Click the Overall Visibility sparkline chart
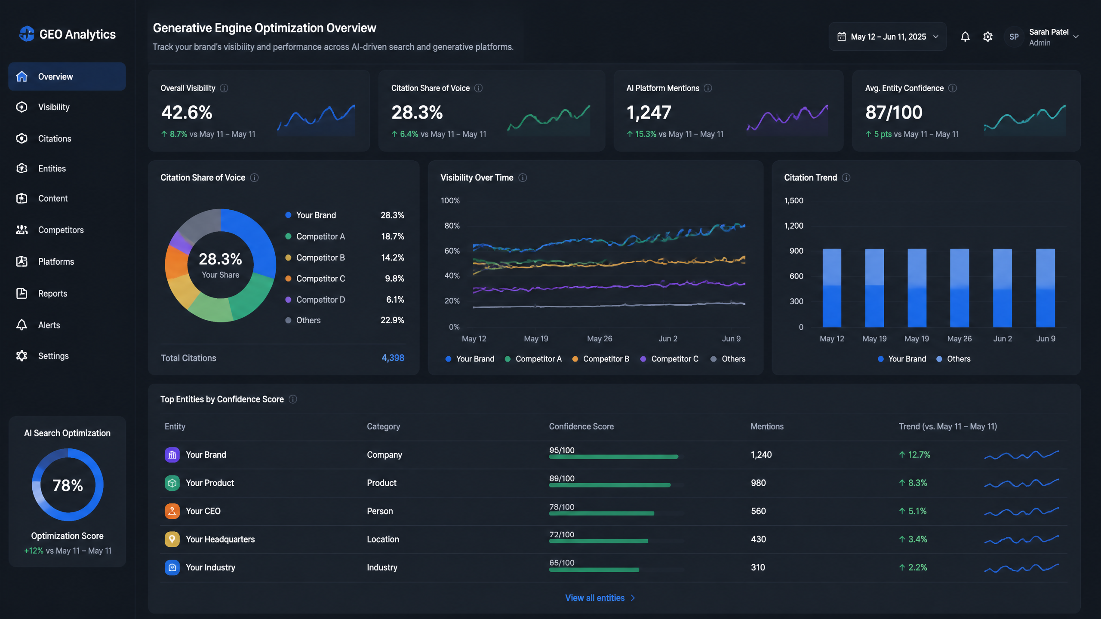This screenshot has width=1101, height=619. pyautogui.click(x=317, y=120)
